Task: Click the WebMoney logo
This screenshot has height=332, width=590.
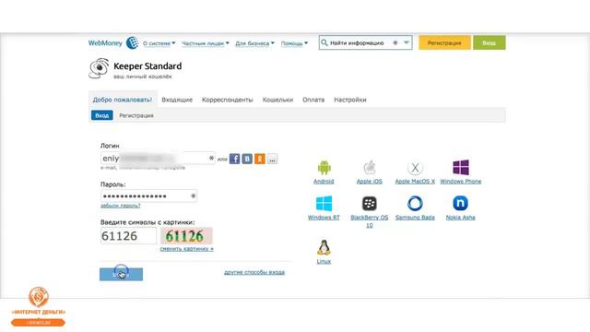Action: coord(113,43)
